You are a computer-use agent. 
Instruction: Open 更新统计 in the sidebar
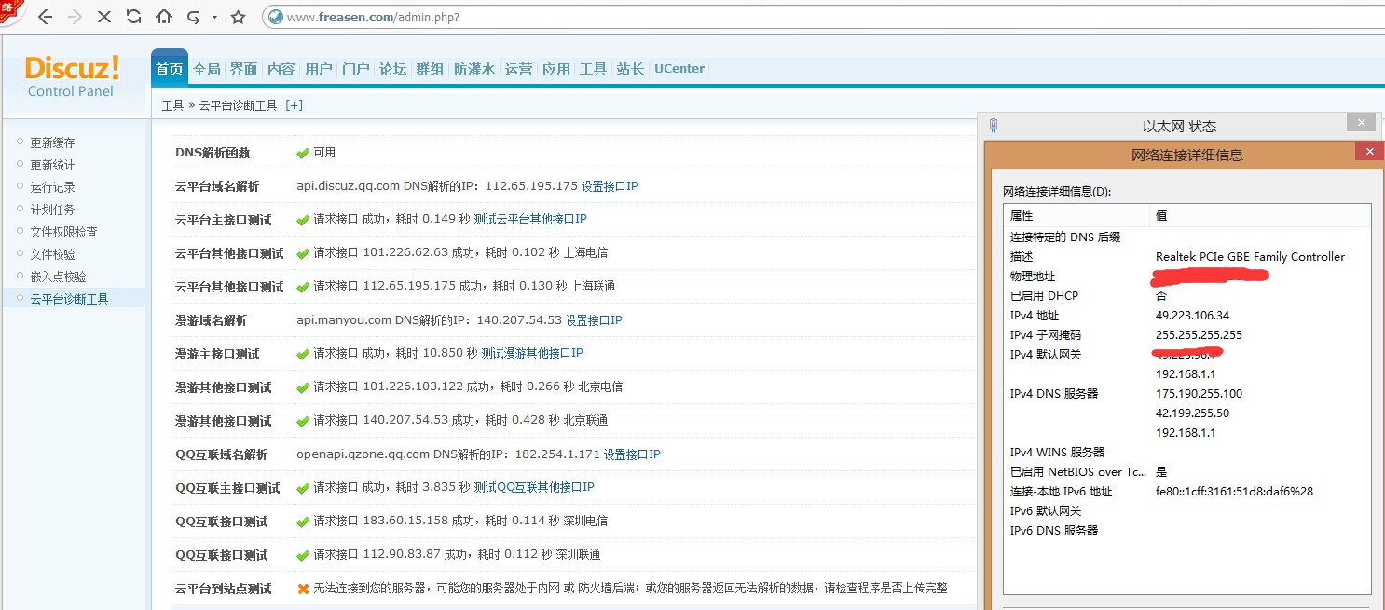[52, 165]
